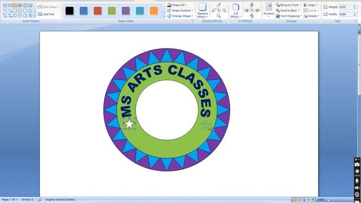
Task: Toggle 3-D on/off center icon
Action: [252, 10]
